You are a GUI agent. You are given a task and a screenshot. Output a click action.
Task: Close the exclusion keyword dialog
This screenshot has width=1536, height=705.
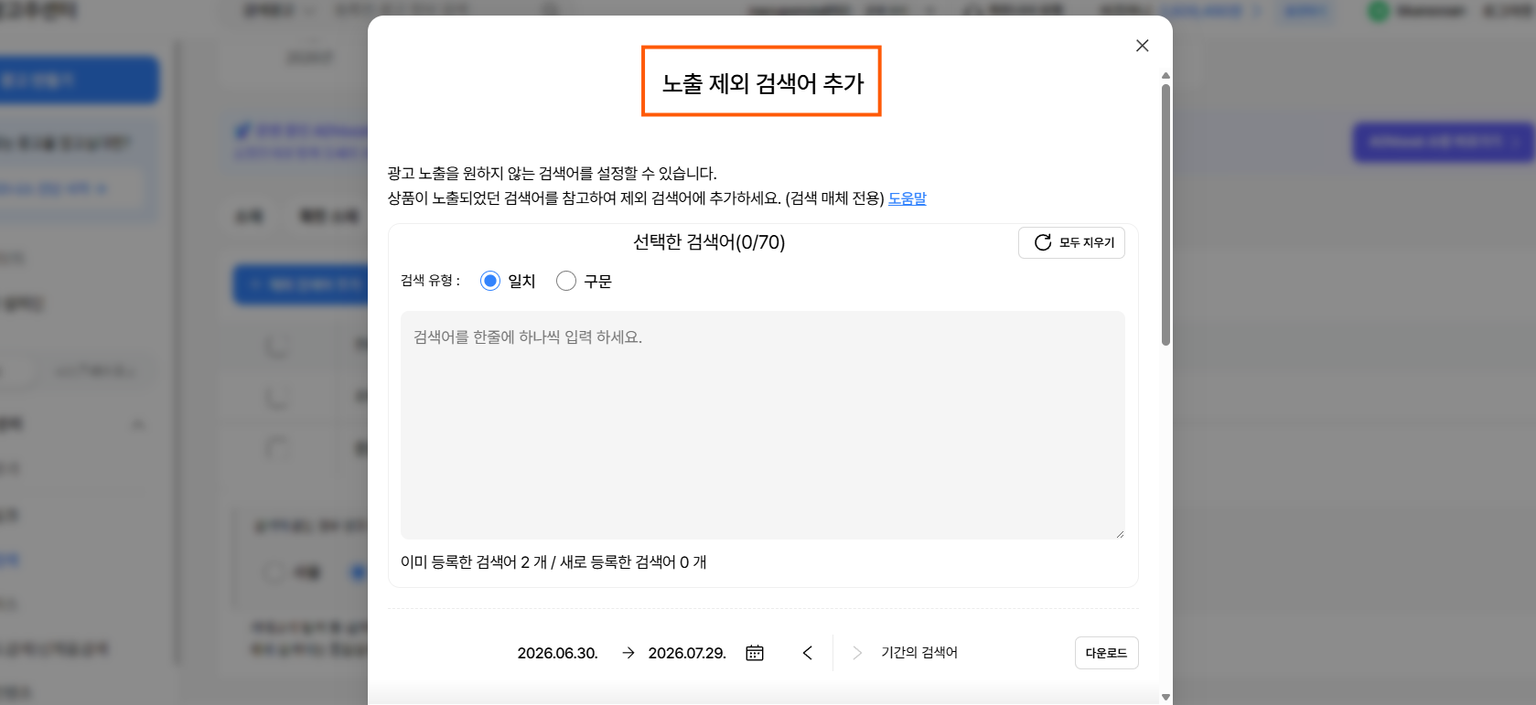[x=1142, y=46]
